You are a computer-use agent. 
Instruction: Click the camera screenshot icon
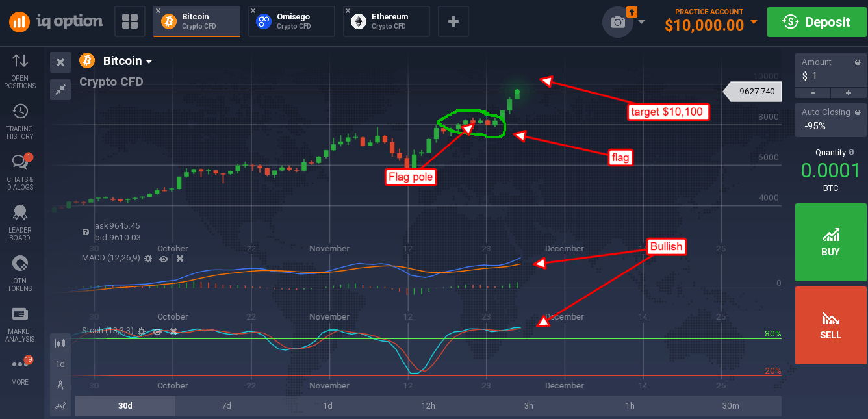(617, 22)
